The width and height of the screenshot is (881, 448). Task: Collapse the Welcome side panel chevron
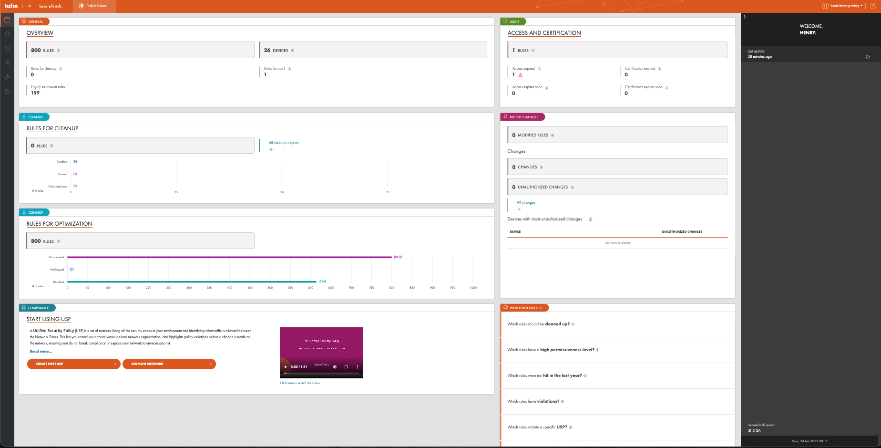(745, 17)
